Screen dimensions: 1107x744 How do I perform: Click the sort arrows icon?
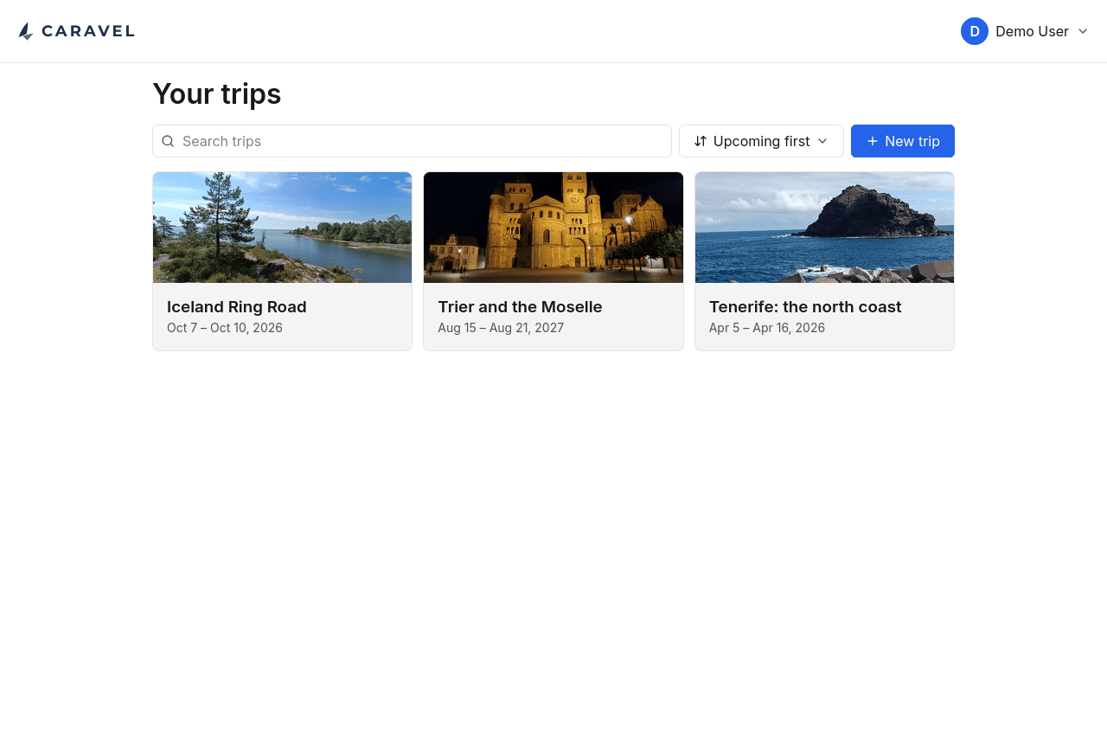[701, 141]
